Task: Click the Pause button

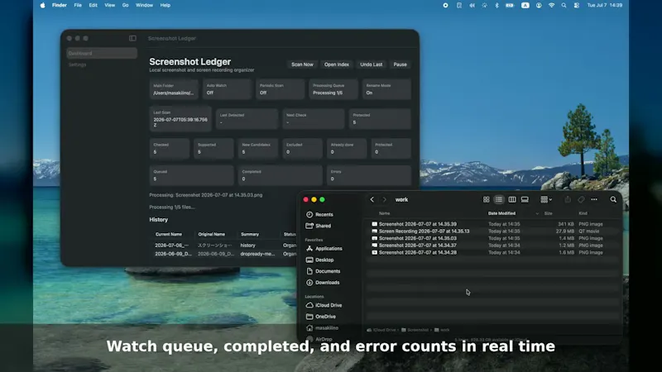Action: coord(400,64)
